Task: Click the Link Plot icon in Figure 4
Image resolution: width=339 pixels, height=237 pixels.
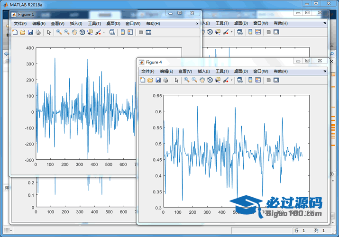Action: pos(239,80)
